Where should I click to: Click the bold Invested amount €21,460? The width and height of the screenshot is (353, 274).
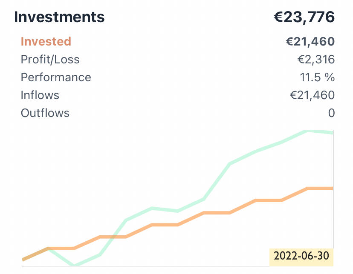(x=310, y=42)
